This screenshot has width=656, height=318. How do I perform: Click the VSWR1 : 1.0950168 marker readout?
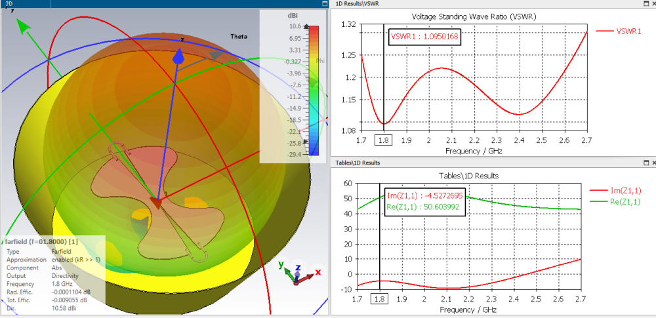click(x=424, y=37)
